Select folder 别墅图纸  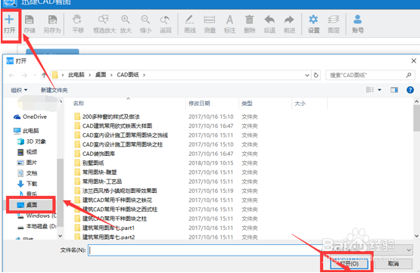pos(89,163)
